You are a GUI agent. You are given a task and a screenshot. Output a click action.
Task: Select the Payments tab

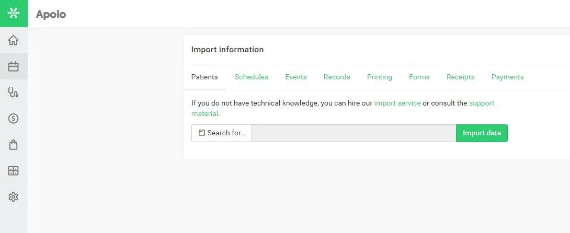pos(507,77)
